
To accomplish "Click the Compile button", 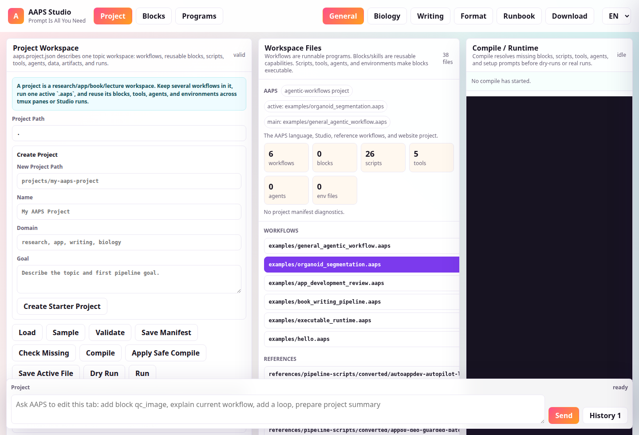I will pos(100,353).
